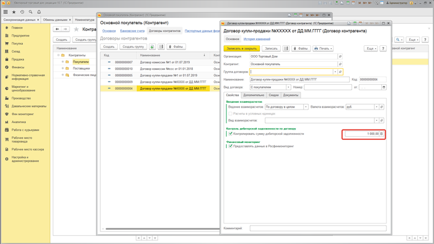Toggle Контролировать сумму дебиторской задолженности checkbox
This screenshot has width=434, height=244.
(x=230, y=134)
